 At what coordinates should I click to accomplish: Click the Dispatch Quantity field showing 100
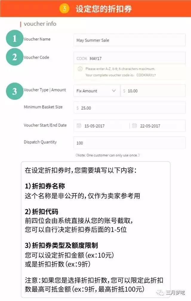pyautogui.click(x=130, y=143)
